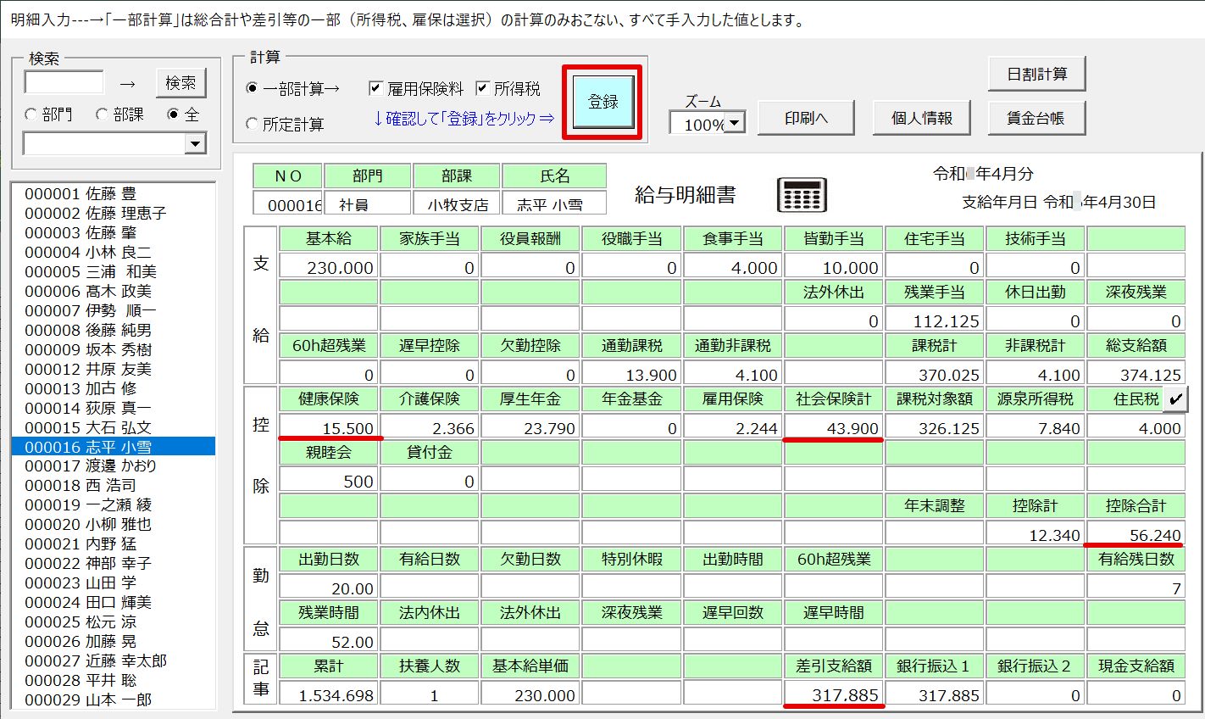Open the zoom percentage dropdown

click(x=734, y=124)
